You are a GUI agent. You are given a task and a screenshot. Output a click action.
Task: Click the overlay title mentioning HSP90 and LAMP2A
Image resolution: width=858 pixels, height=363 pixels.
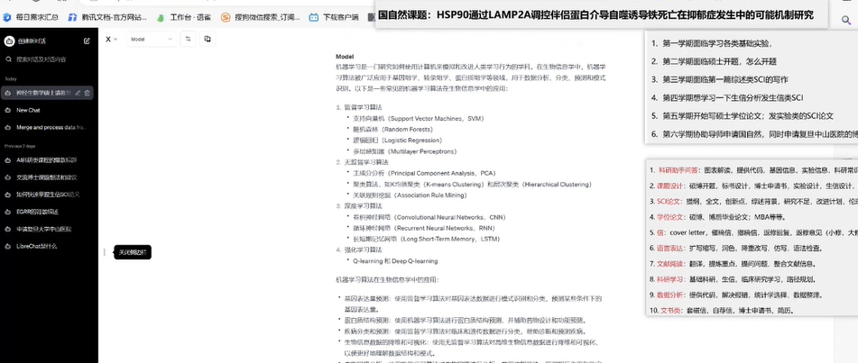[595, 14]
